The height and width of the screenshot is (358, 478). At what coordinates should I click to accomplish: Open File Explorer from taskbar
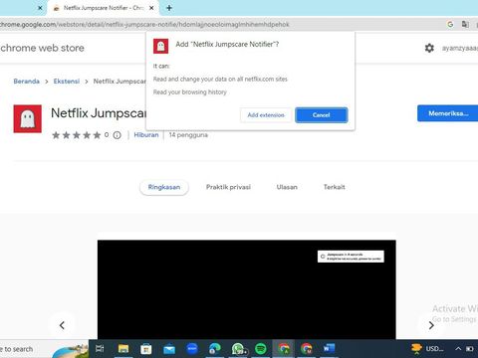pyautogui.click(x=123, y=349)
